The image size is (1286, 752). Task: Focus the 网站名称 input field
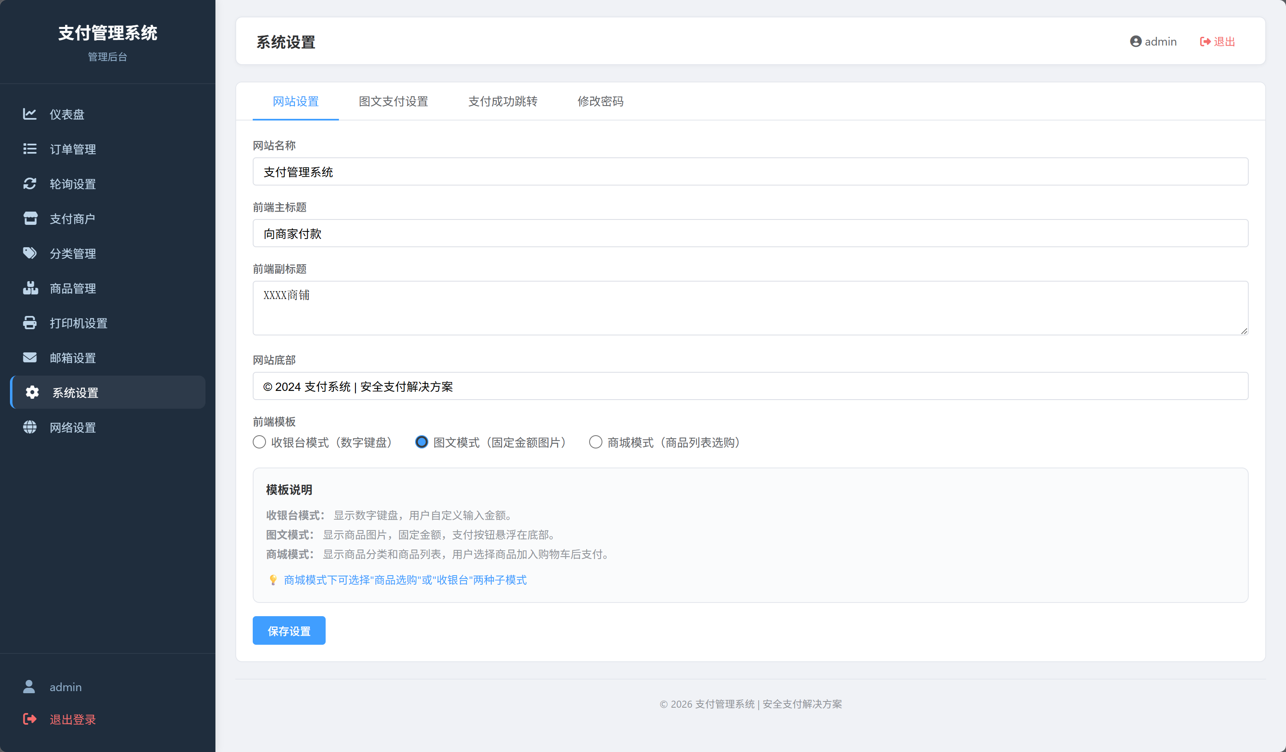pos(750,171)
